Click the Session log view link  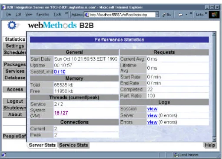(152, 109)
